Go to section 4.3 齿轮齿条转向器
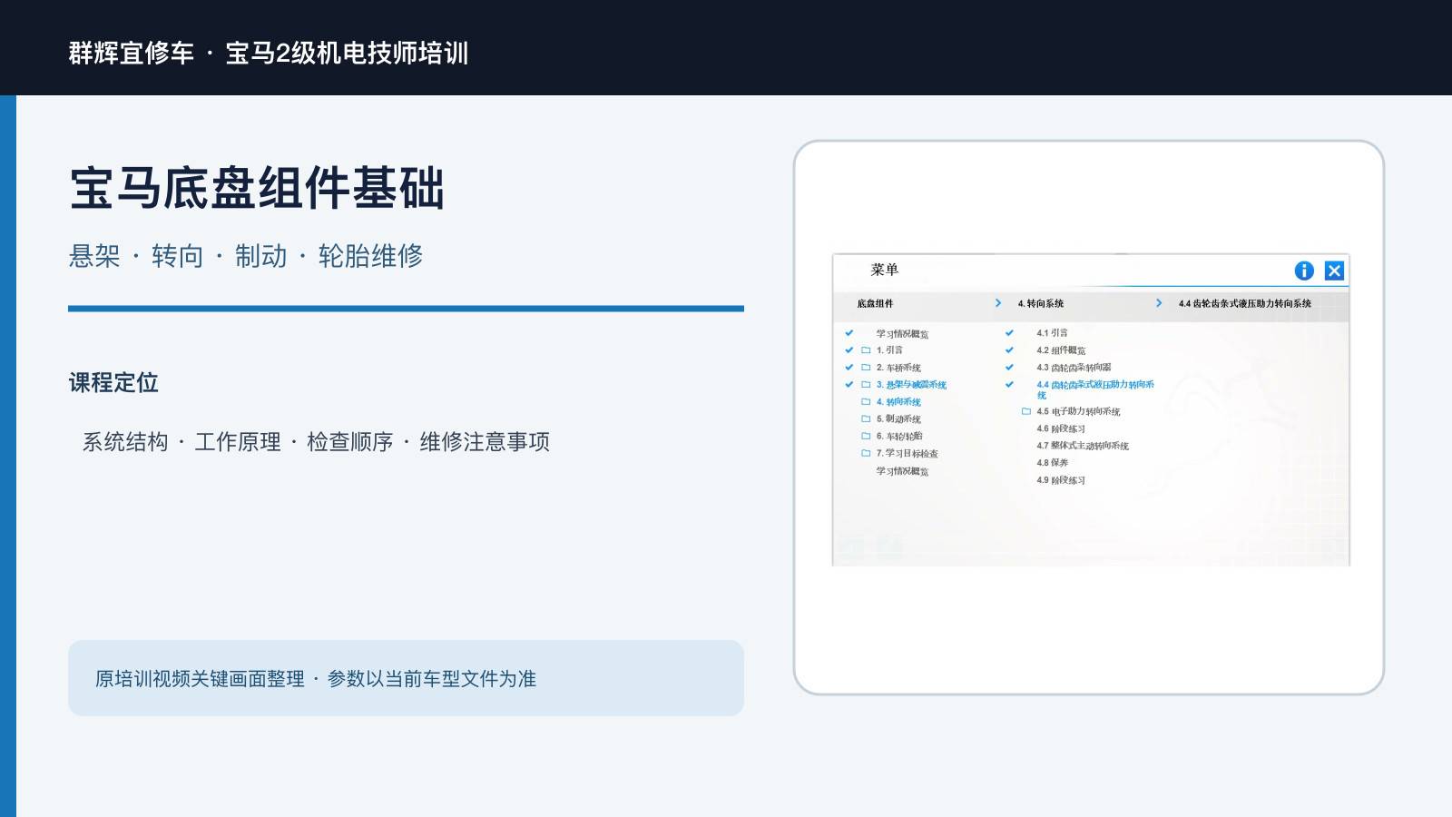The width and height of the screenshot is (1452, 817). (1074, 368)
